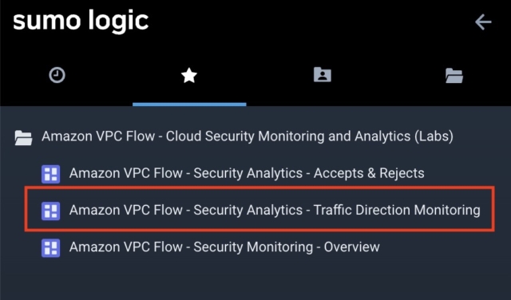This screenshot has width=511, height=300.
Task: Select the Cloud Security Monitoring and Analytics (Labs) folder
Action: coord(248,136)
